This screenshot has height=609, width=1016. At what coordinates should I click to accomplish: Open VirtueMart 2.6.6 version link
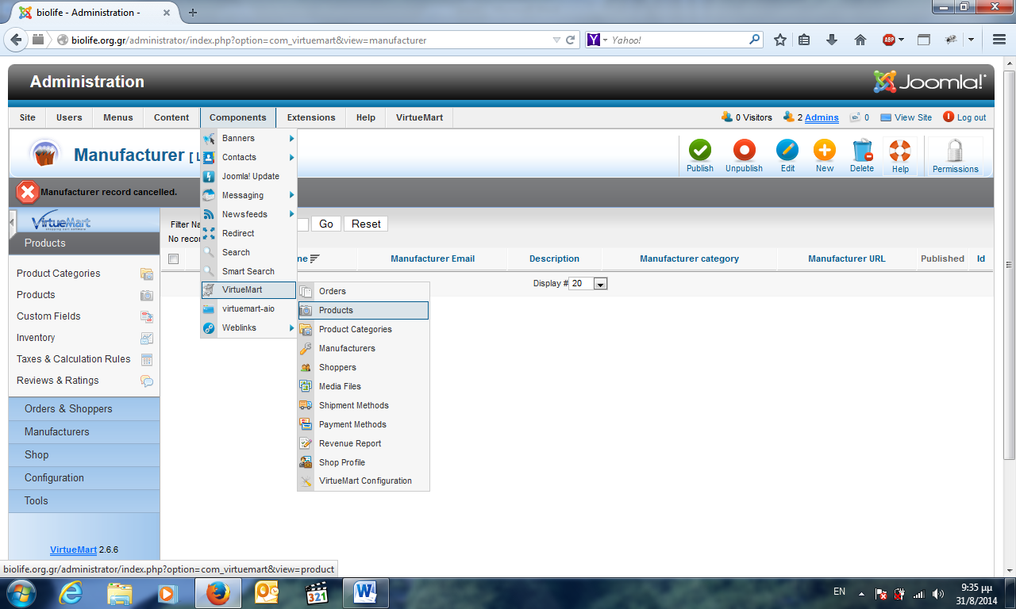(x=73, y=550)
